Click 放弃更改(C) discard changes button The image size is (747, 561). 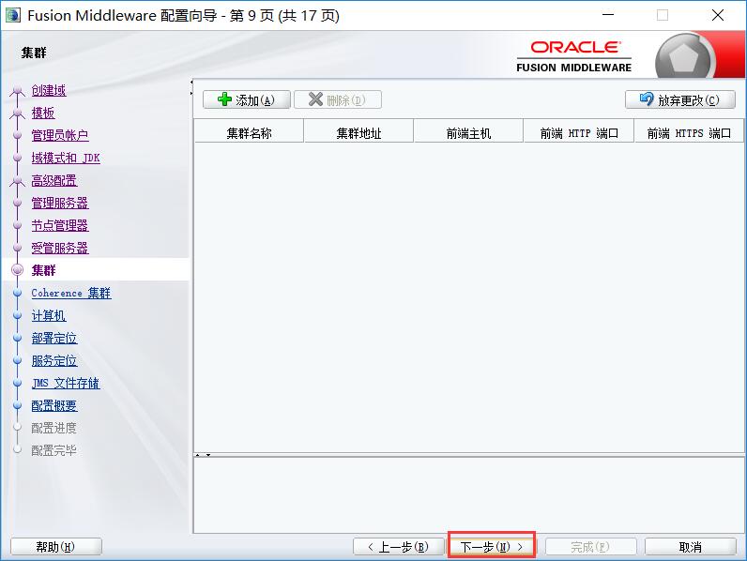[x=679, y=100]
